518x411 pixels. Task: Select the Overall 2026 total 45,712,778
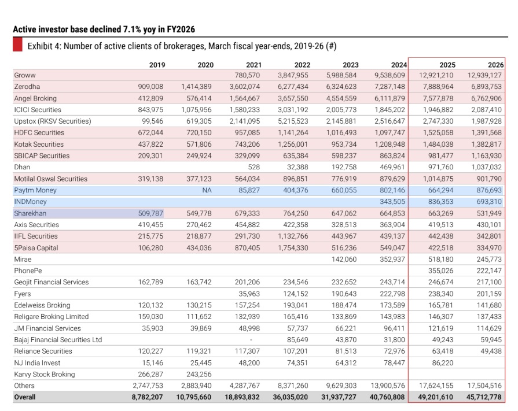click(x=479, y=397)
